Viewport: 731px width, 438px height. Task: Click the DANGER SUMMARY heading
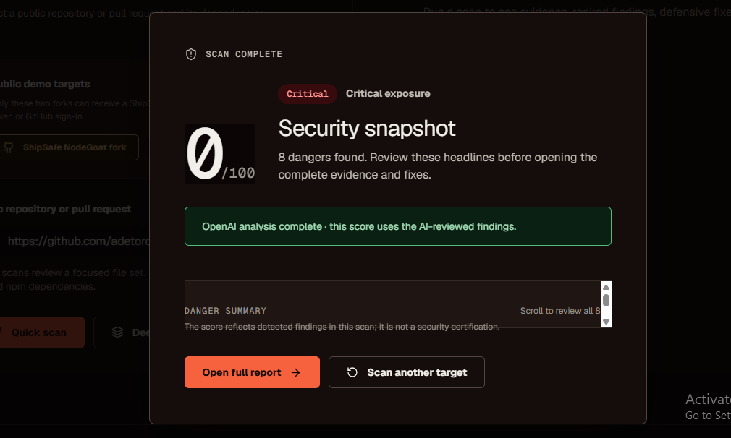point(225,311)
